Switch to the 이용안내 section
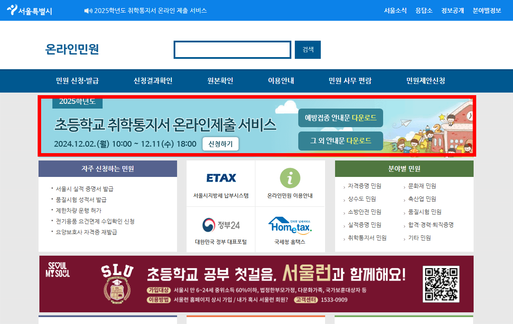 point(281,81)
